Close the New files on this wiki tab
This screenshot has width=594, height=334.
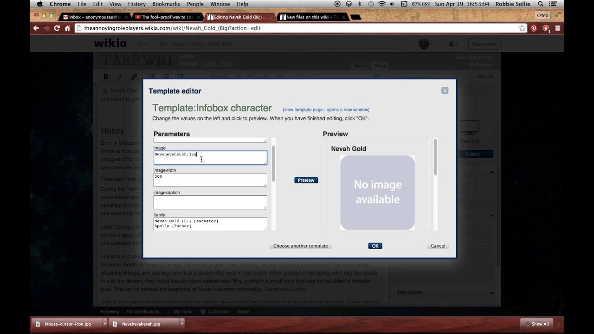[344, 17]
